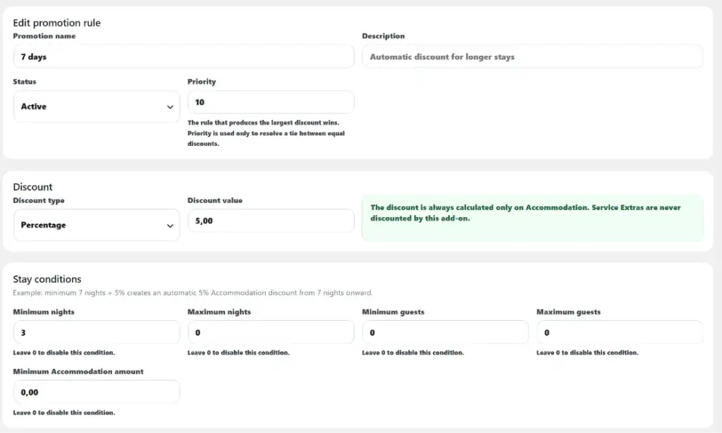
Task: Click the chevron arrow in Status dropdown
Action: tap(170, 107)
